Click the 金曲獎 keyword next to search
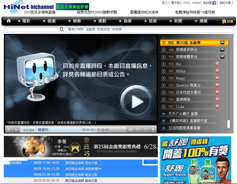This screenshot has height=184, width=237. (x=90, y=29)
